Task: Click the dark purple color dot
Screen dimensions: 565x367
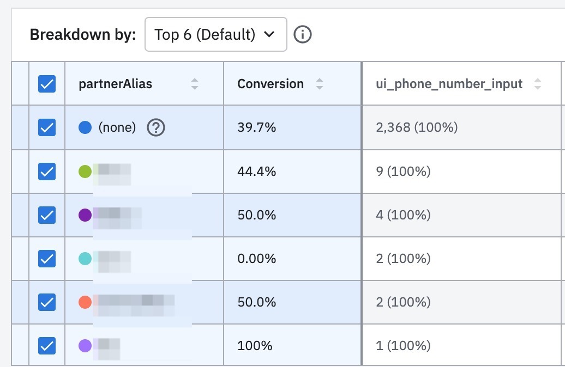Action: 85,215
